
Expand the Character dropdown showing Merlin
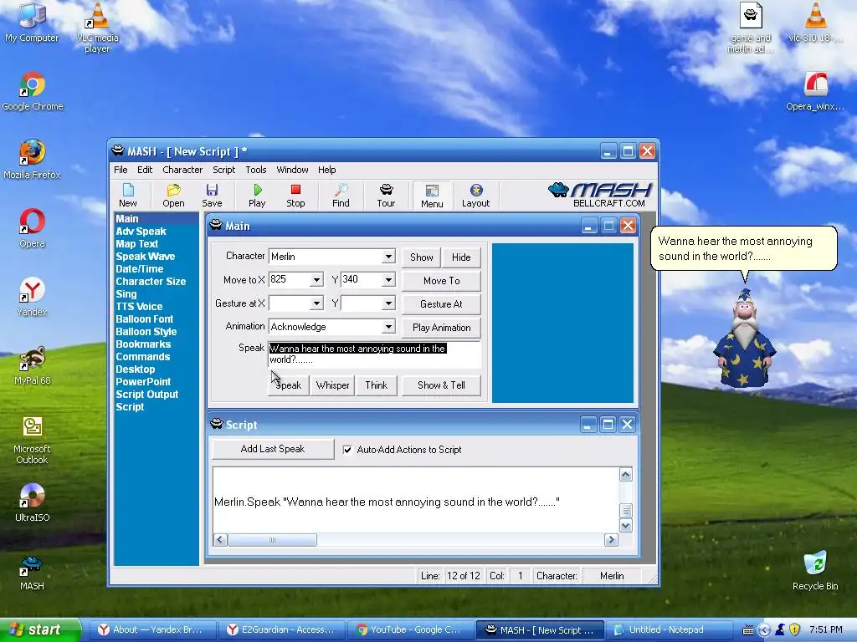[388, 257]
